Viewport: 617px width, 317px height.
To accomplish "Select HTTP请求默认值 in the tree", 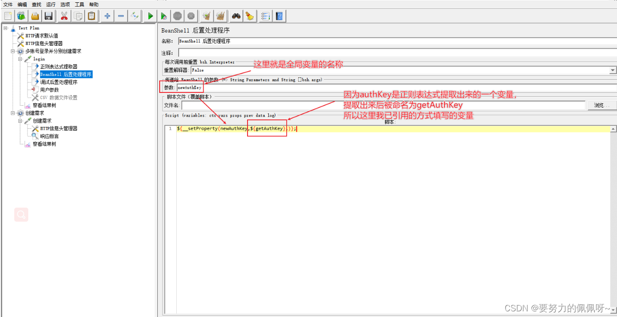I will pos(42,36).
